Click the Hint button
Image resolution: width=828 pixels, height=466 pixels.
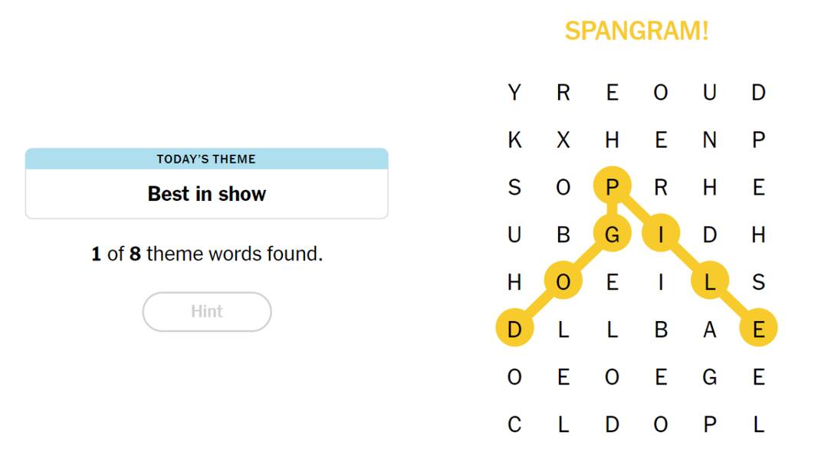click(206, 311)
